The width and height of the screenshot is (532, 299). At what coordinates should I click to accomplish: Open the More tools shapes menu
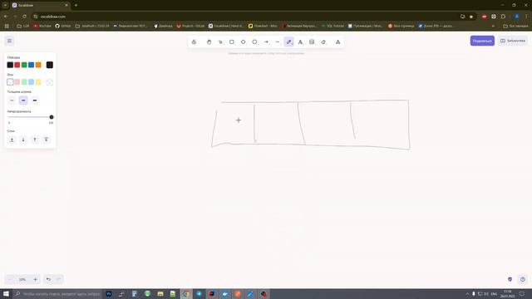[x=338, y=42]
